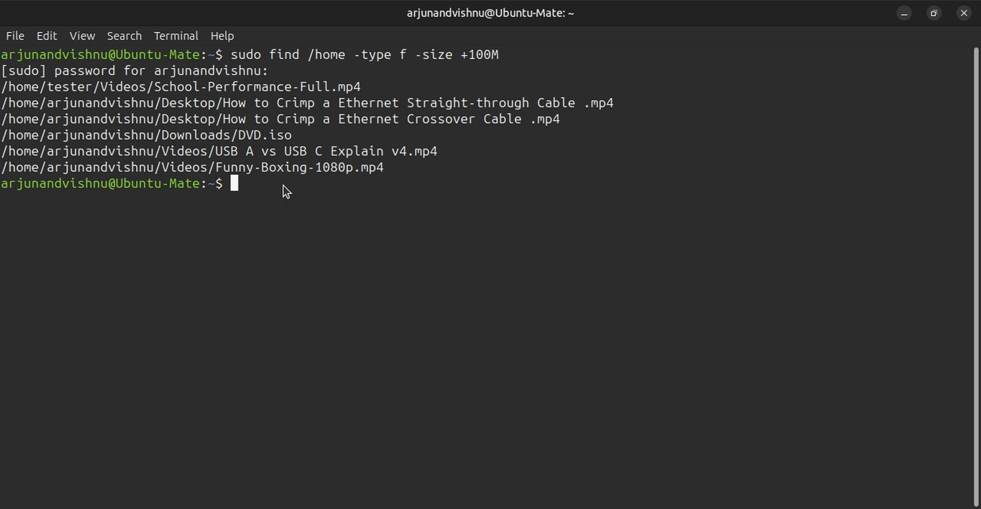Open the Search menu
This screenshot has height=509, width=981.
click(x=124, y=36)
